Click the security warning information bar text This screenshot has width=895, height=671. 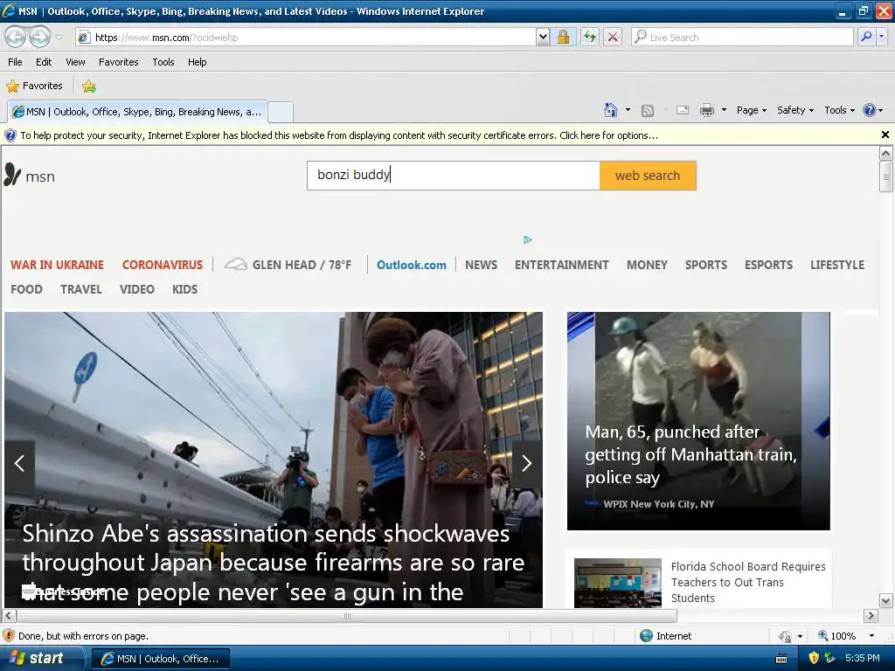point(339,135)
